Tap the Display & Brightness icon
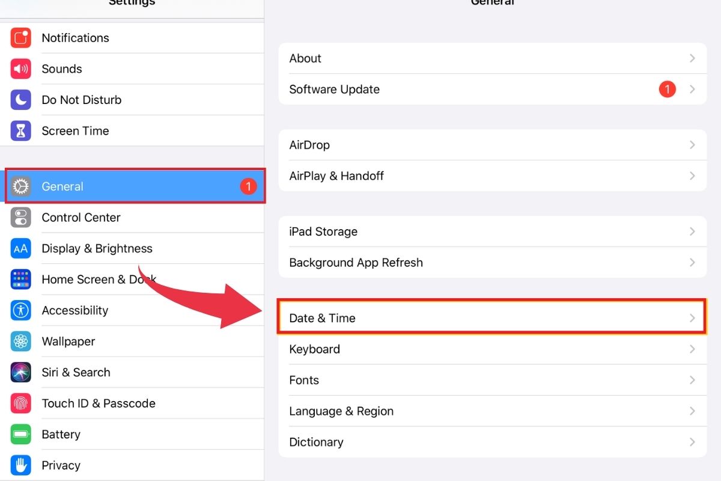Viewport: 721px width, 481px height. [x=20, y=248]
